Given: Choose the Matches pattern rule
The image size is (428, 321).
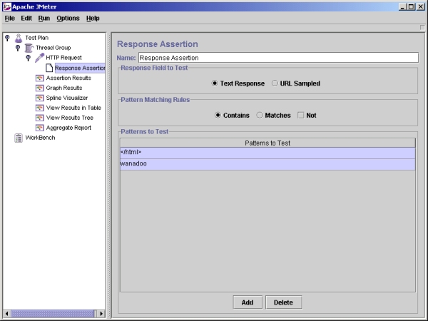Looking at the screenshot, I should pos(260,116).
